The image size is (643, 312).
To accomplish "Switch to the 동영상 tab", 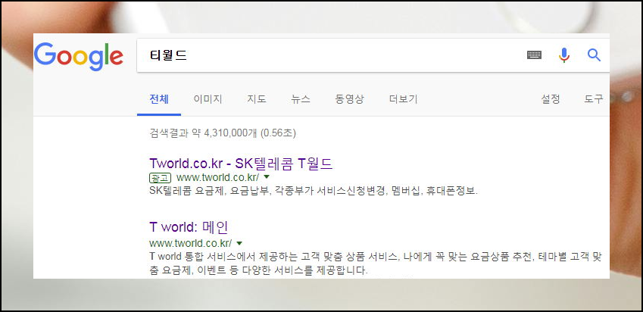I will (x=349, y=98).
